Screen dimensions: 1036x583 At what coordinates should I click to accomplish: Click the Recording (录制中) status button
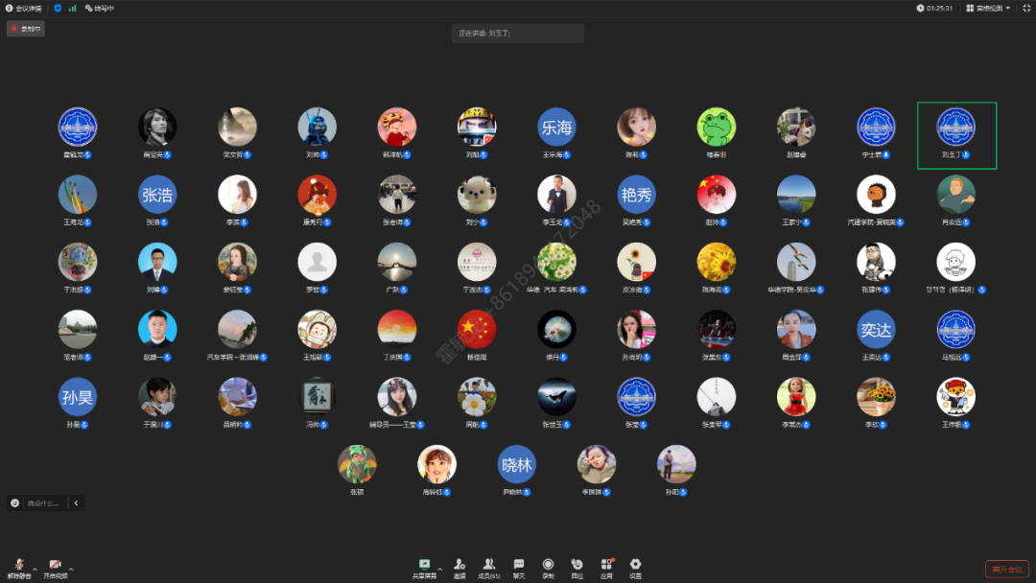coord(26,29)
